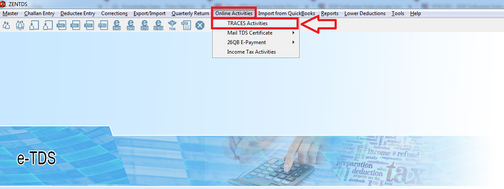Open the Challan Entry menu

coord(39,13)
